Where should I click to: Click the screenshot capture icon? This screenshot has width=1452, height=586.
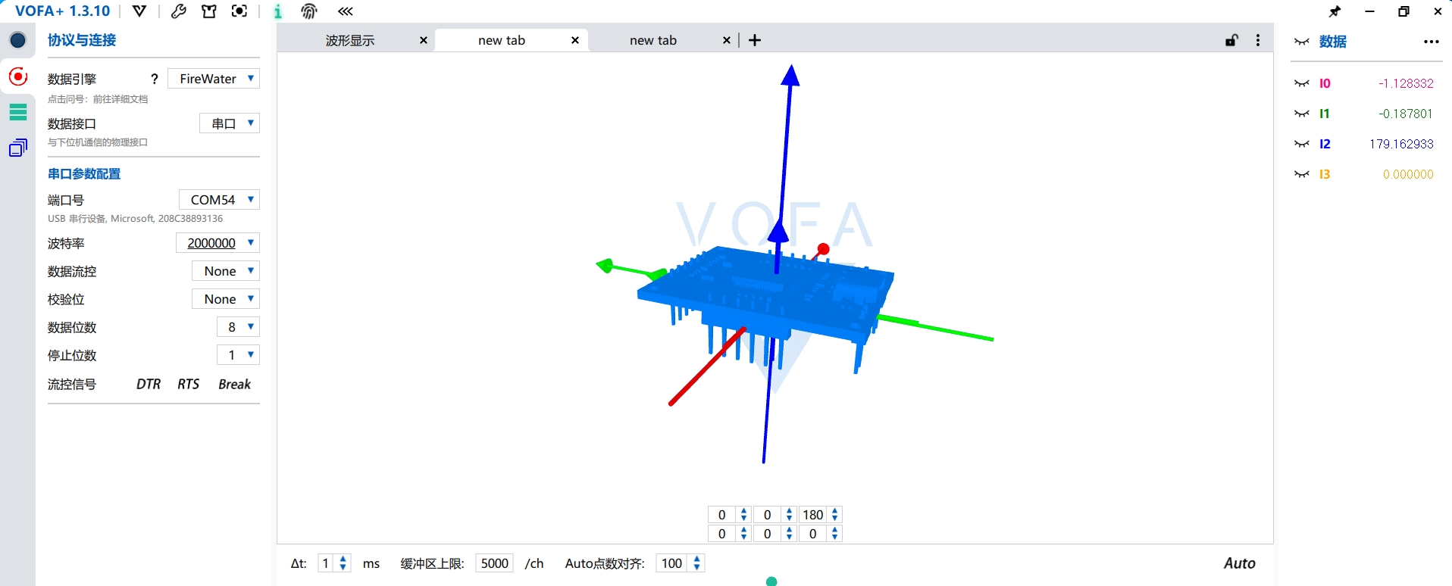coord(239,11)
